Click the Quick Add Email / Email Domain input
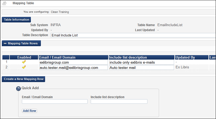The width and height of the screenshot is (216, 119). tap(55, 102)
